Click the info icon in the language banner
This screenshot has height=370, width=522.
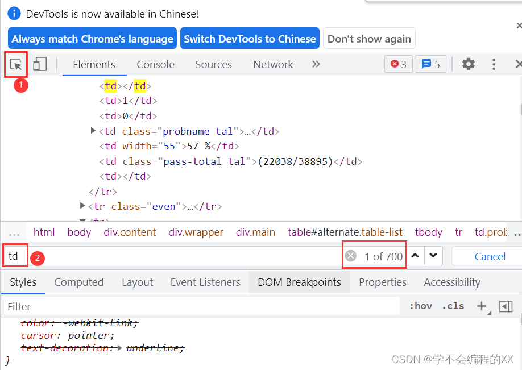click(x=14, y=14)
